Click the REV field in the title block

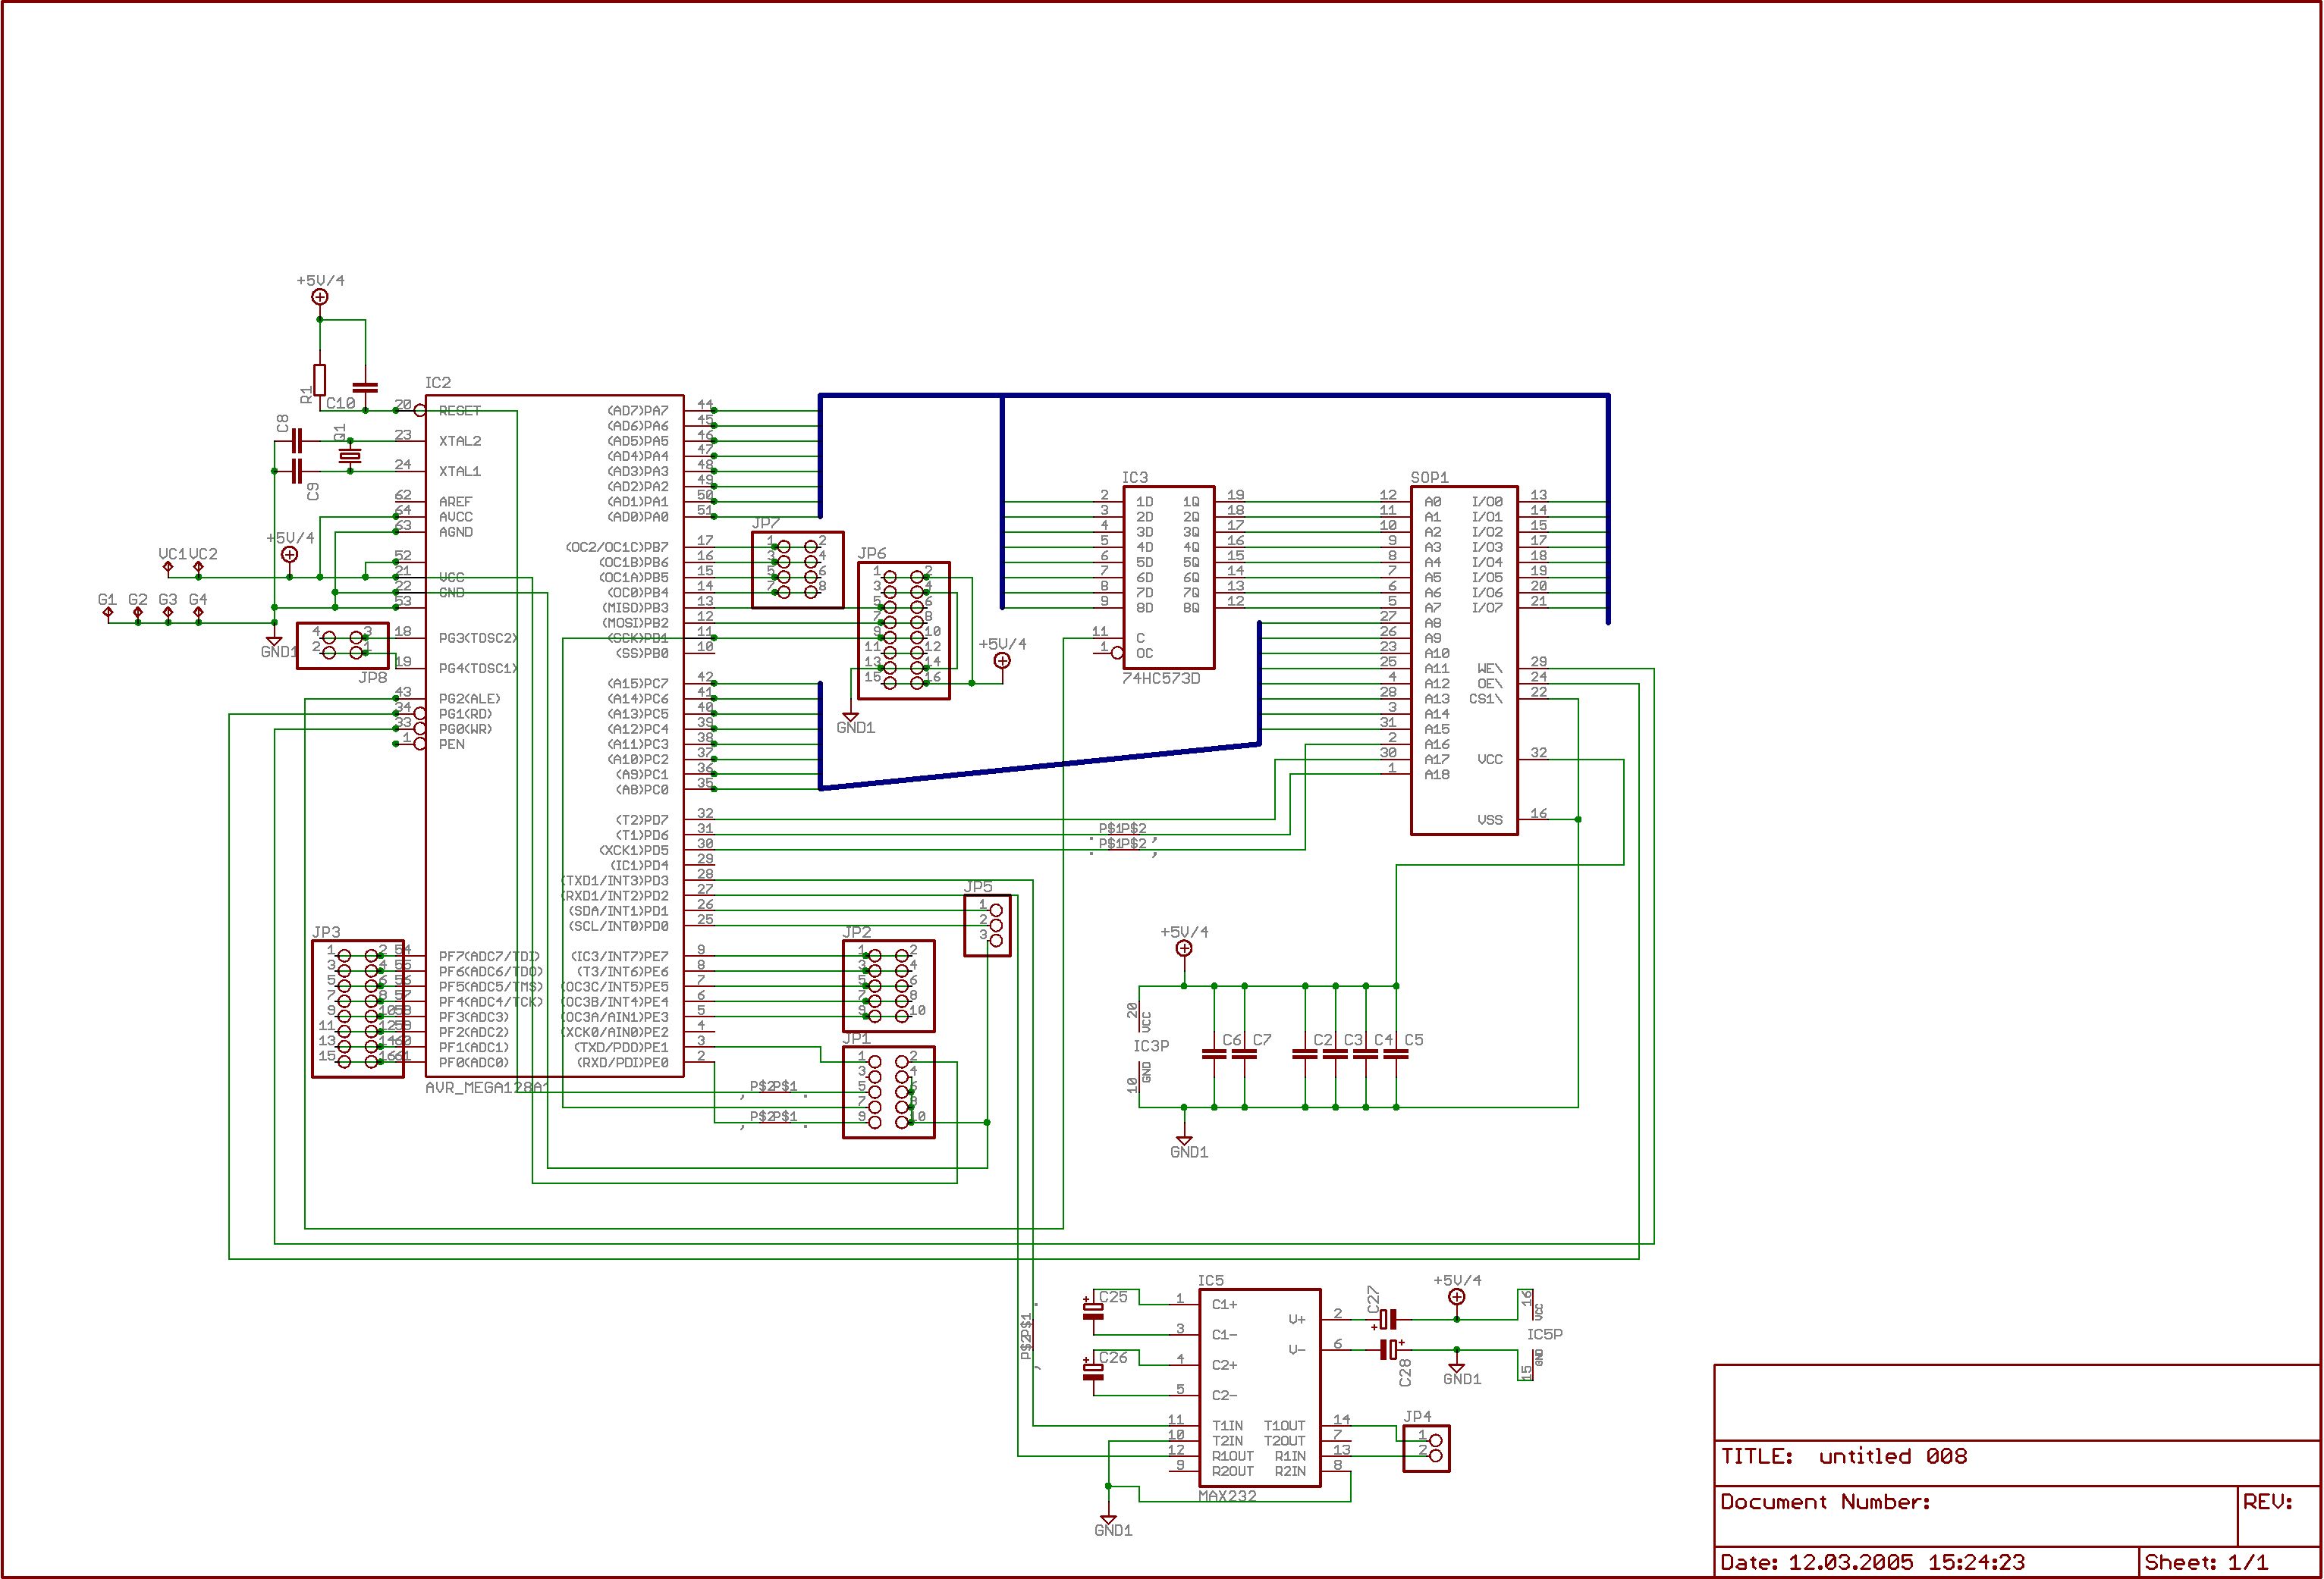2268,1502
